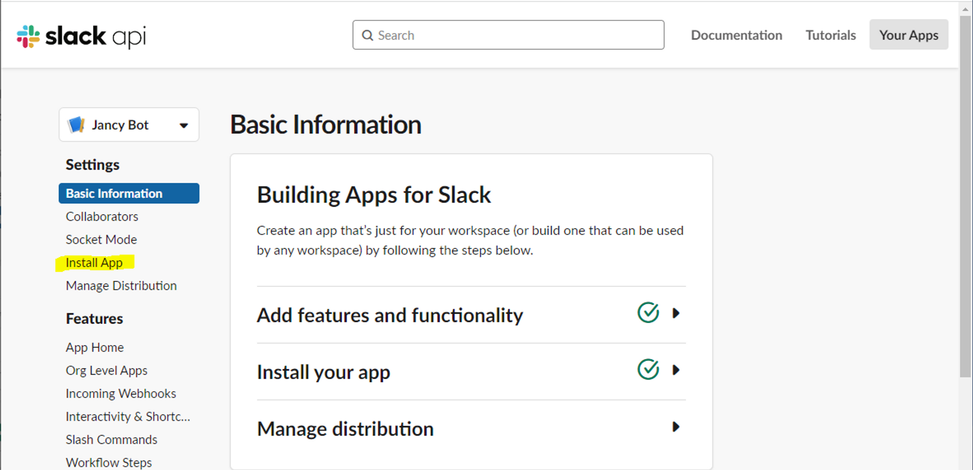The width and height of the screenshot is (973, 470).
Task: Expand the Install your app section
Action: pyautogui.click(x=676, y=370)
